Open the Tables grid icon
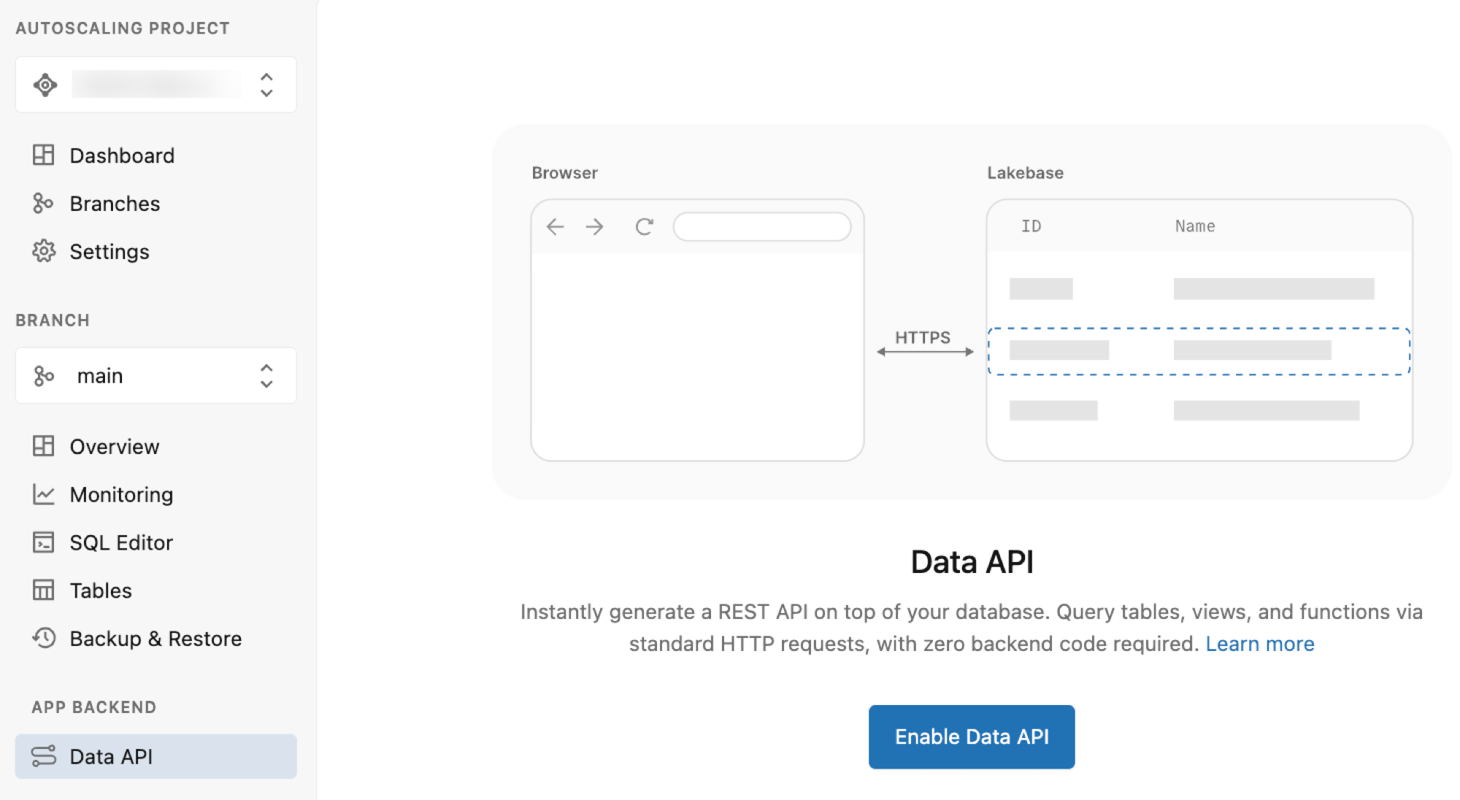The height and width of the screenshot is (800, 1460). (x=44, y=591)
